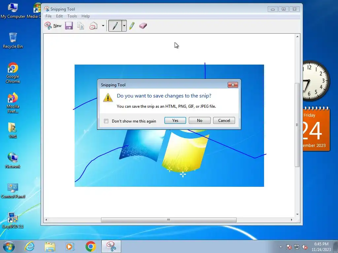
Task: Click the Save Snip floppy disk icon
Action: tap(69, 26)
